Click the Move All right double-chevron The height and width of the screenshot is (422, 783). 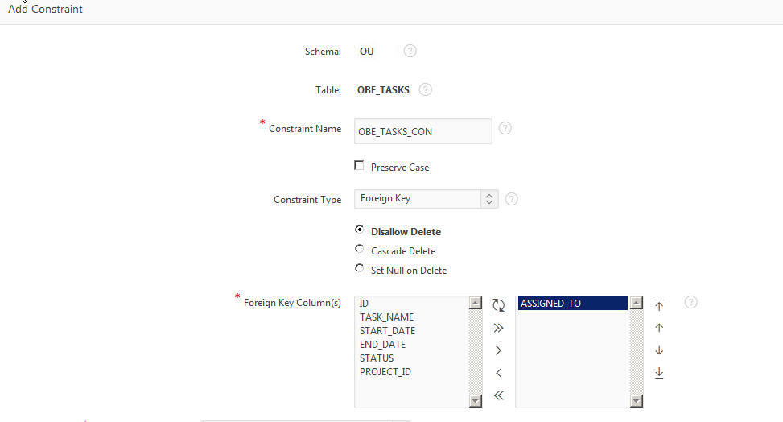498,328
